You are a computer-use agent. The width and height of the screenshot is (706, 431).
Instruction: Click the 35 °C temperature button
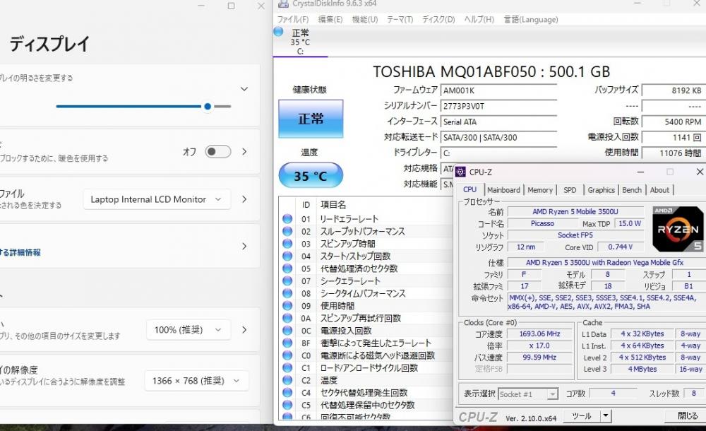click(x=311, y=175)
